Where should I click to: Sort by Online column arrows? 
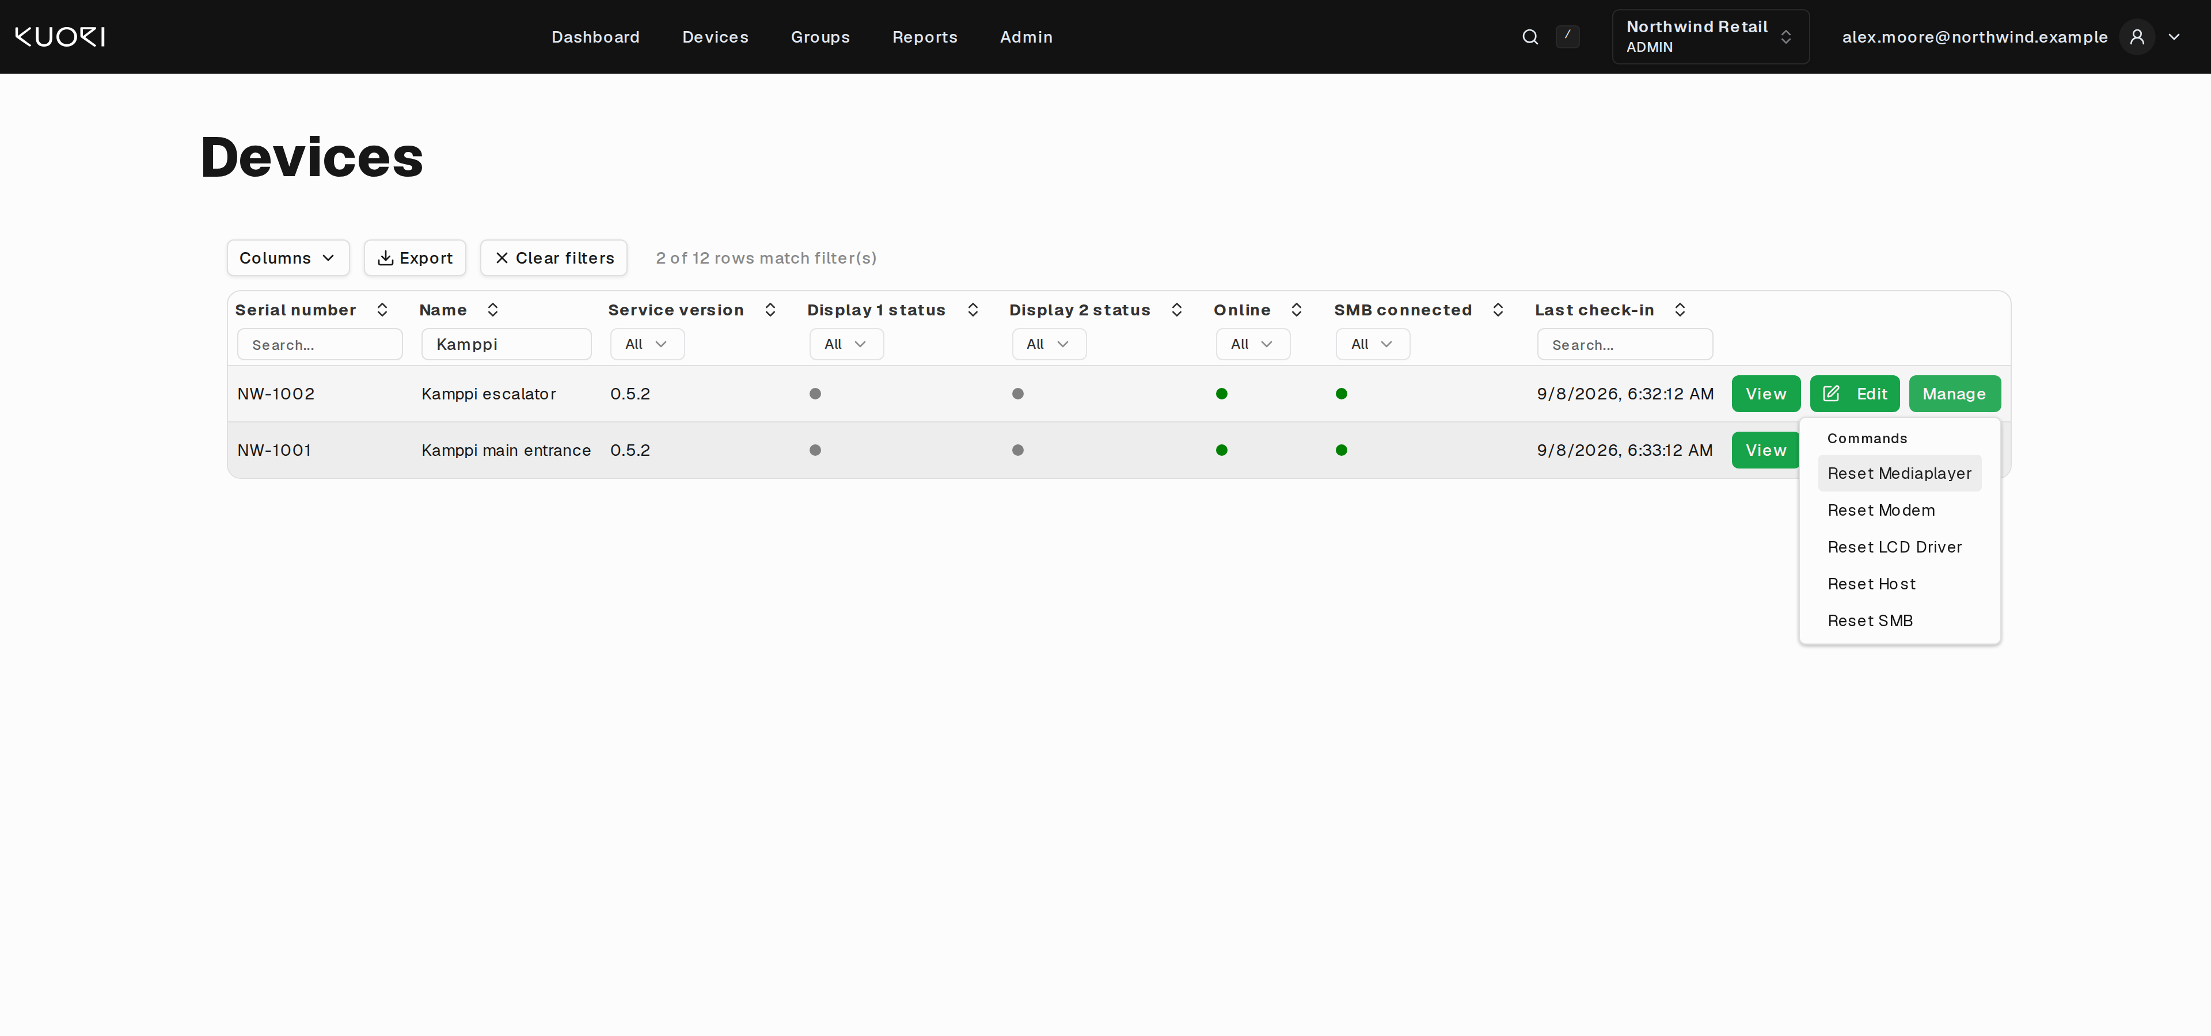pos(1296,310)
